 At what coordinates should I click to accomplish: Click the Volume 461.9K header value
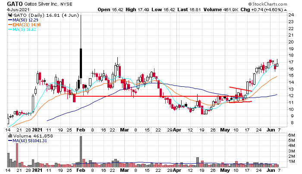221,9
